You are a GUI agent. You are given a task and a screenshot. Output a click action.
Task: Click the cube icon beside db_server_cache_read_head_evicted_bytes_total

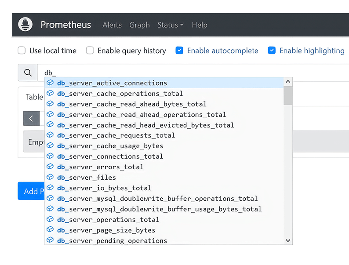50,124
